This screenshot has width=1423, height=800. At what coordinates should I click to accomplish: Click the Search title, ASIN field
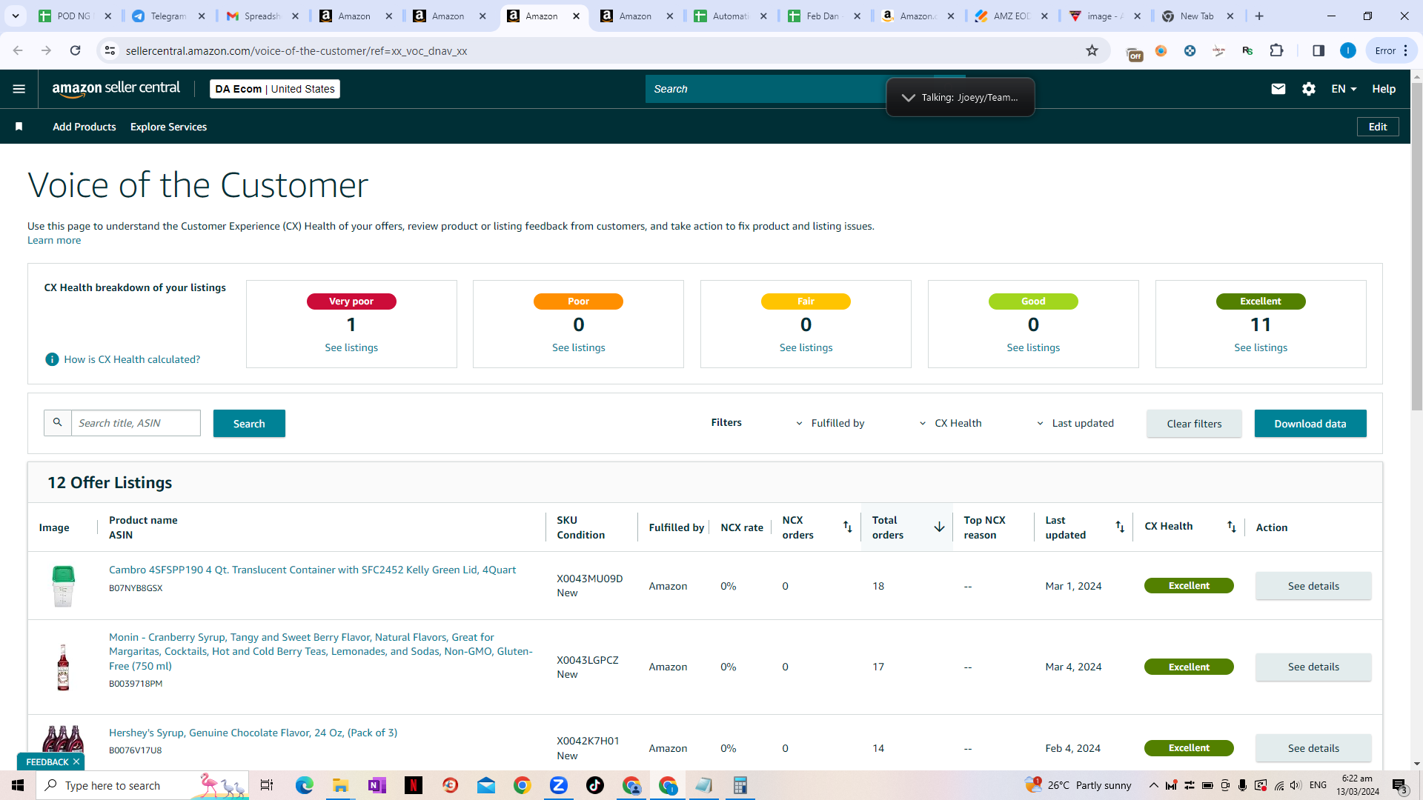(136, 423)
